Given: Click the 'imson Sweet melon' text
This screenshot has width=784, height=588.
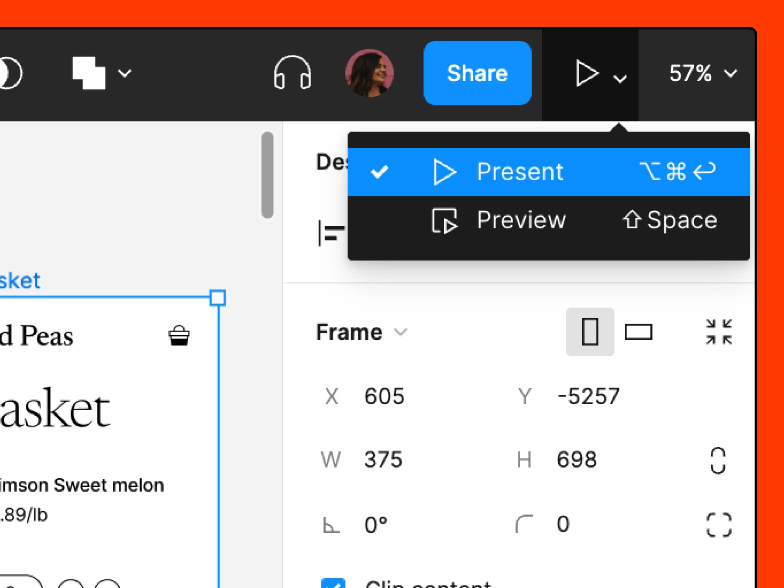Looking at the screenshot, I should [x=82, y=485].
